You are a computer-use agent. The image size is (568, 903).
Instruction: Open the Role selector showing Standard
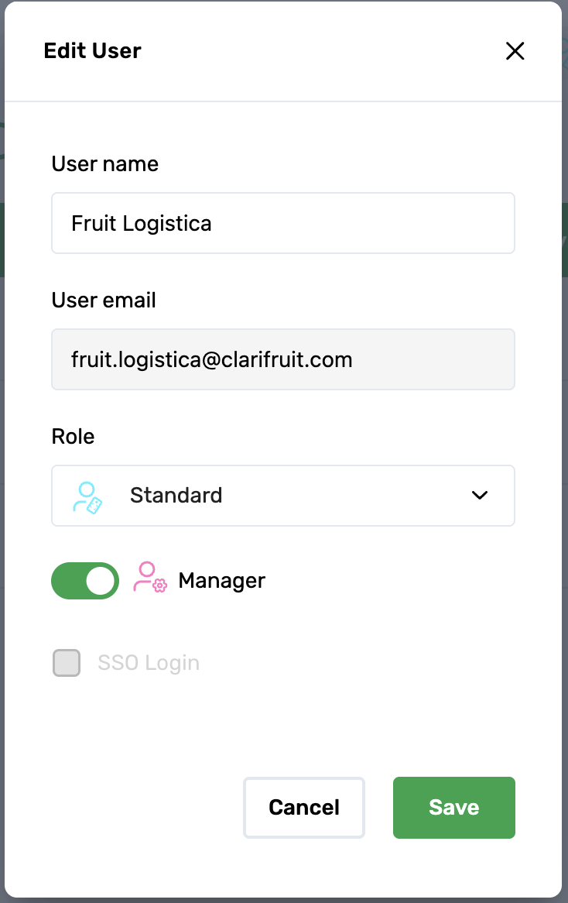283,496
